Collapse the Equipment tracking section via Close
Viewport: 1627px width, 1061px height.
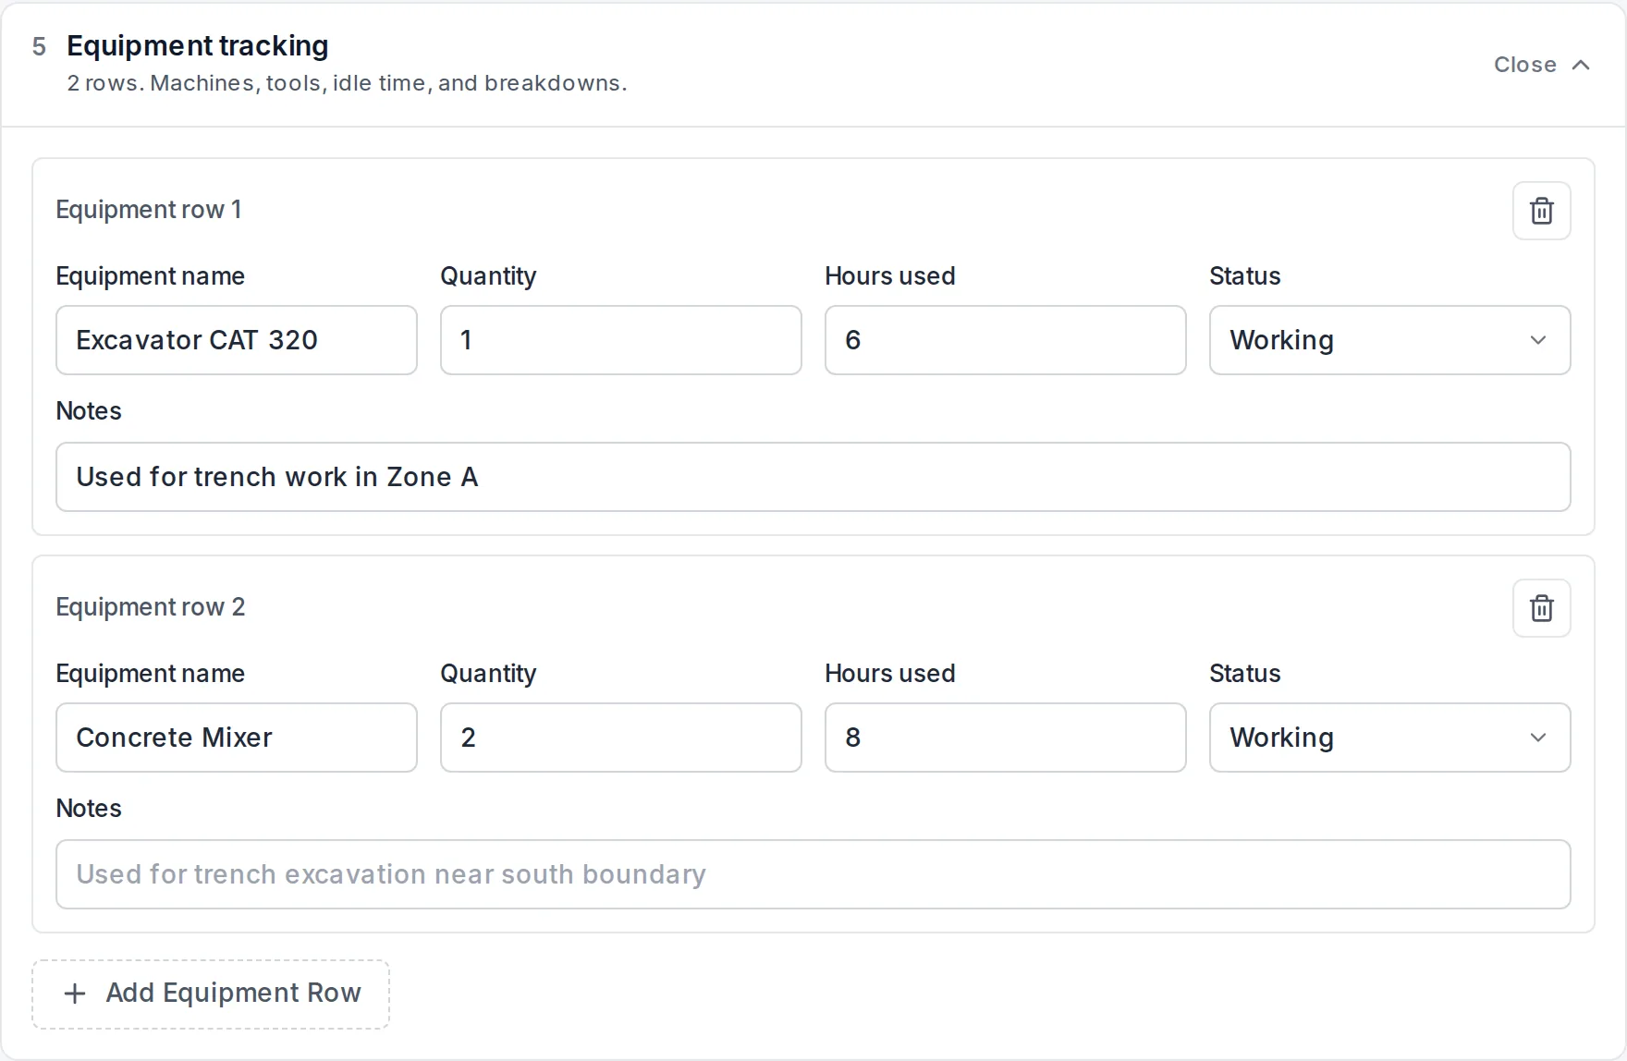(1542, 65)
